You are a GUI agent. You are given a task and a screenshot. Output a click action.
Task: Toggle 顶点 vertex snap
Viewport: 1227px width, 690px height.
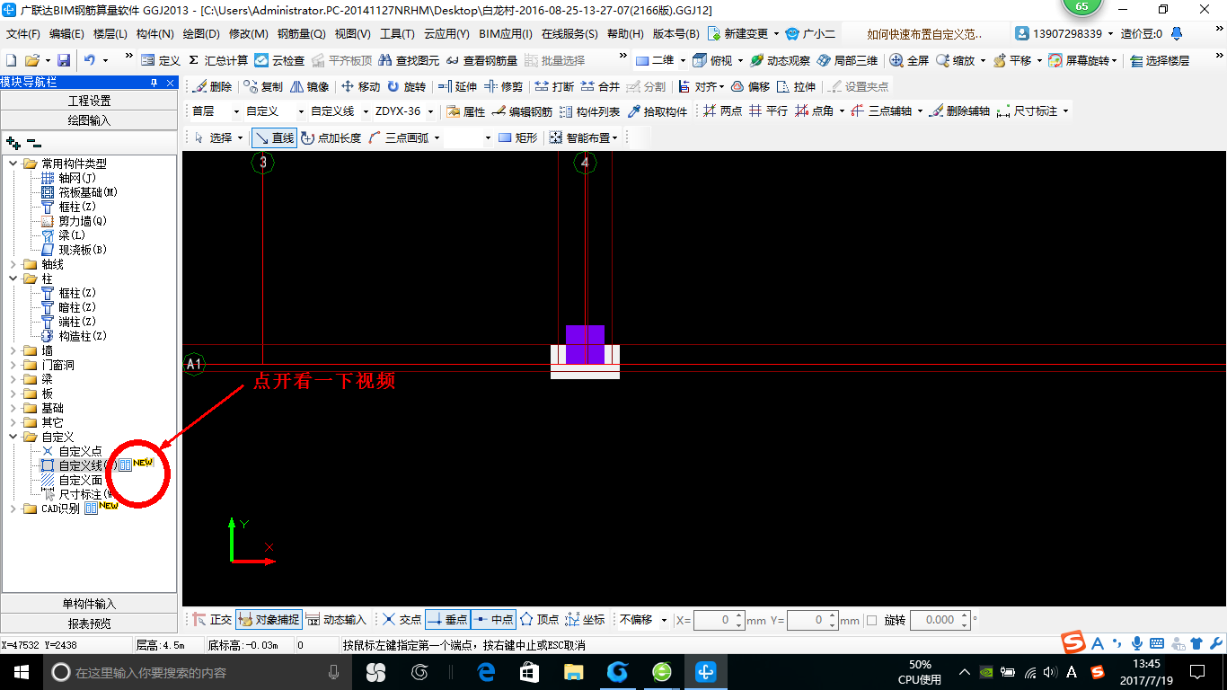pyautogui.click(x=539, y=619)
